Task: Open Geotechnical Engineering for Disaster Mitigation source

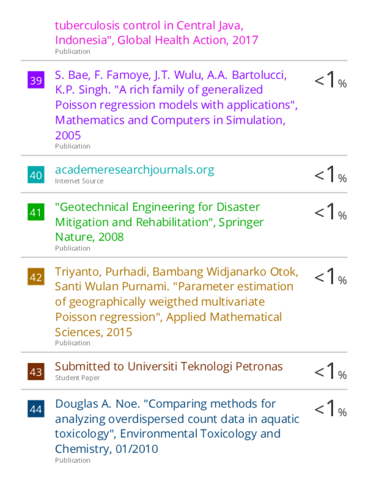Action: (159, 222)
